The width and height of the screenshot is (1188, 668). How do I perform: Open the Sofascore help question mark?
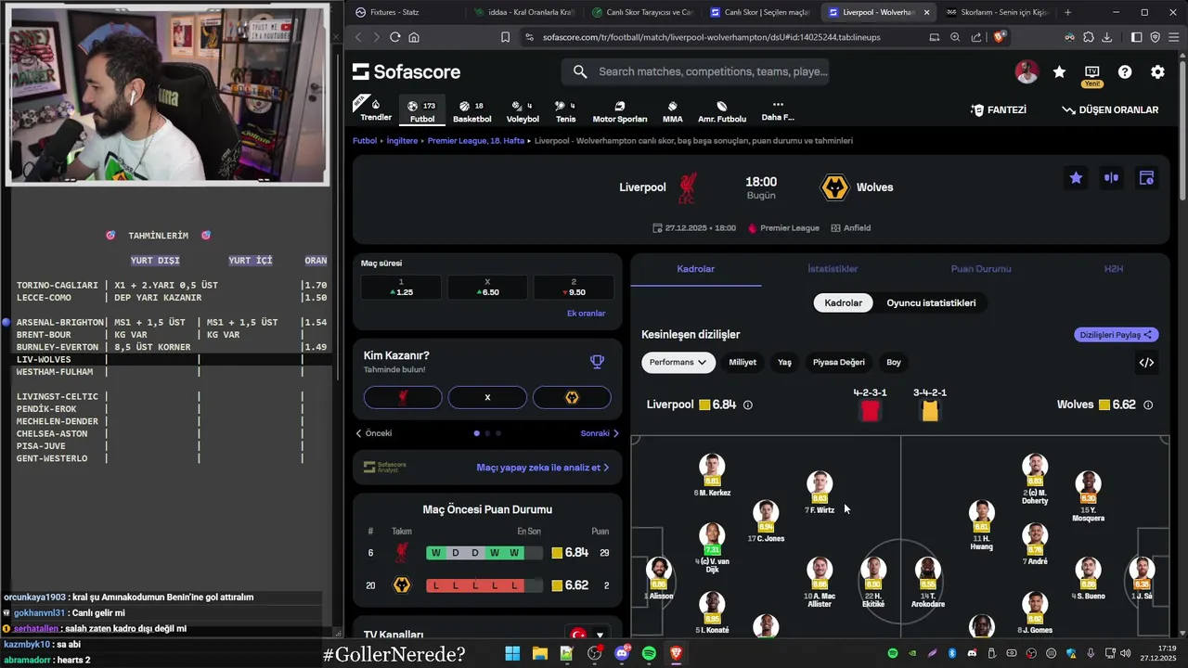1125,71
